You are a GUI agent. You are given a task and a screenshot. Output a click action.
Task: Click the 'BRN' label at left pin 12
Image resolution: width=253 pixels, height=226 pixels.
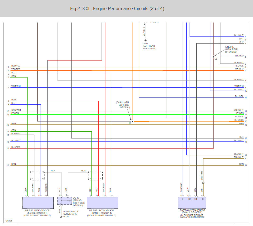coord(13,123)
